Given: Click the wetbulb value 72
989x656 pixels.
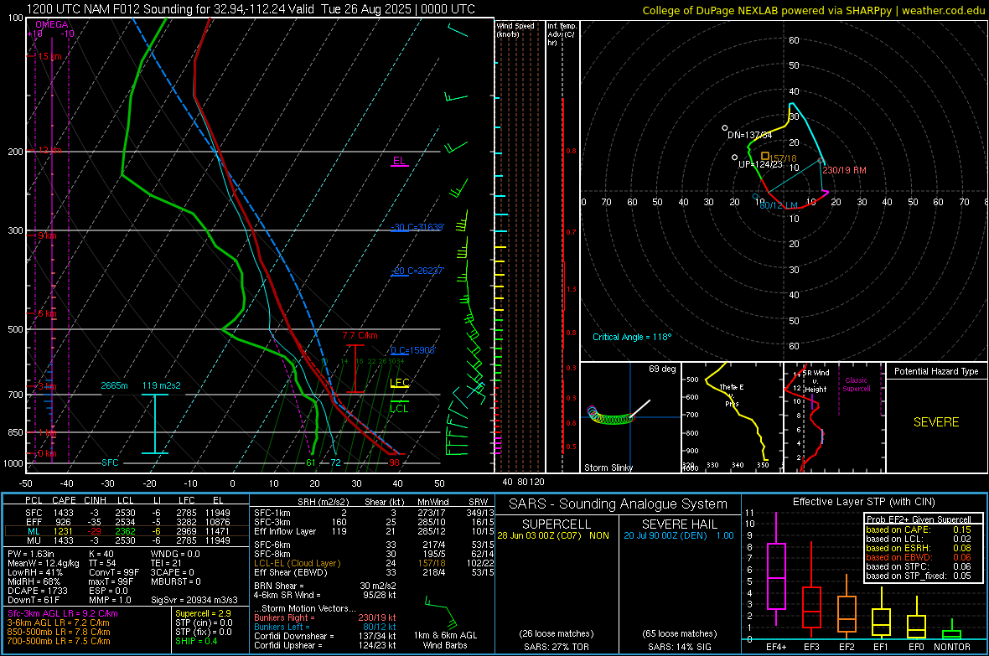Looking at the screenshot, I should click(x=335, y=462).
